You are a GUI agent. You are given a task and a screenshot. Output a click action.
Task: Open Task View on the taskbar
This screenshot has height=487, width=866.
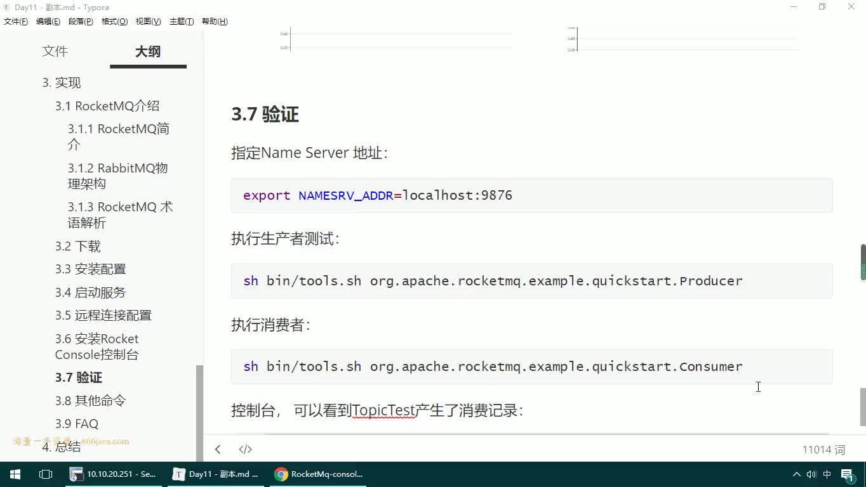[46, 474]
